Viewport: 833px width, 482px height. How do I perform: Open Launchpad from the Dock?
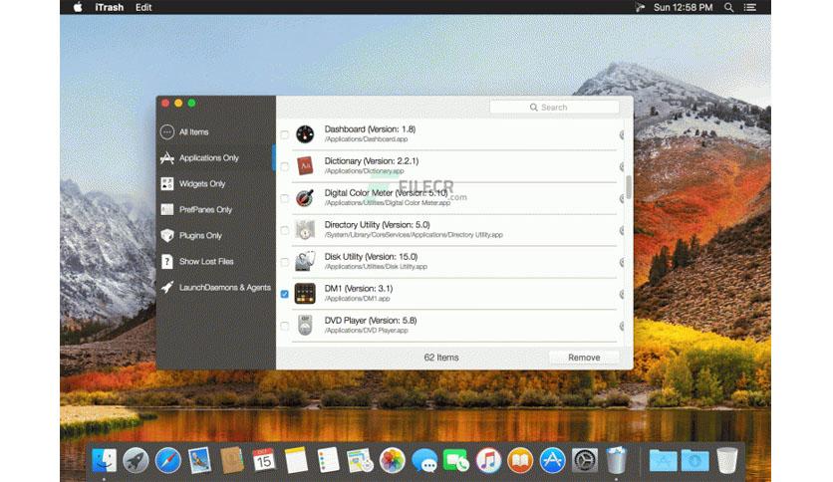click(136, 460)
